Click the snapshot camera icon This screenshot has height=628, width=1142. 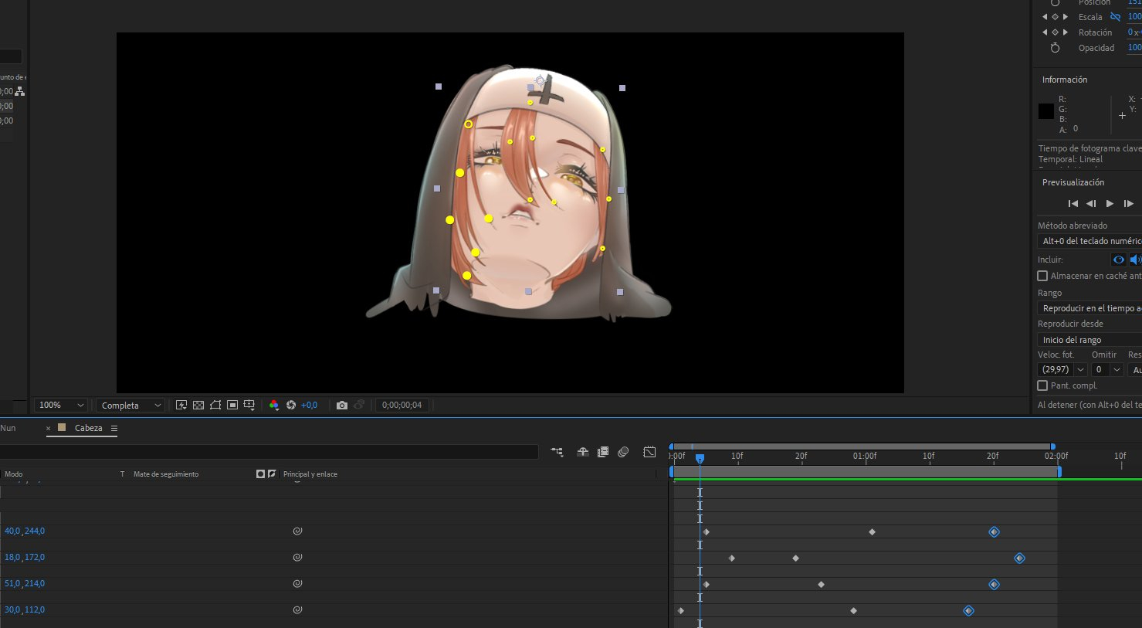(x=342, y=405)
